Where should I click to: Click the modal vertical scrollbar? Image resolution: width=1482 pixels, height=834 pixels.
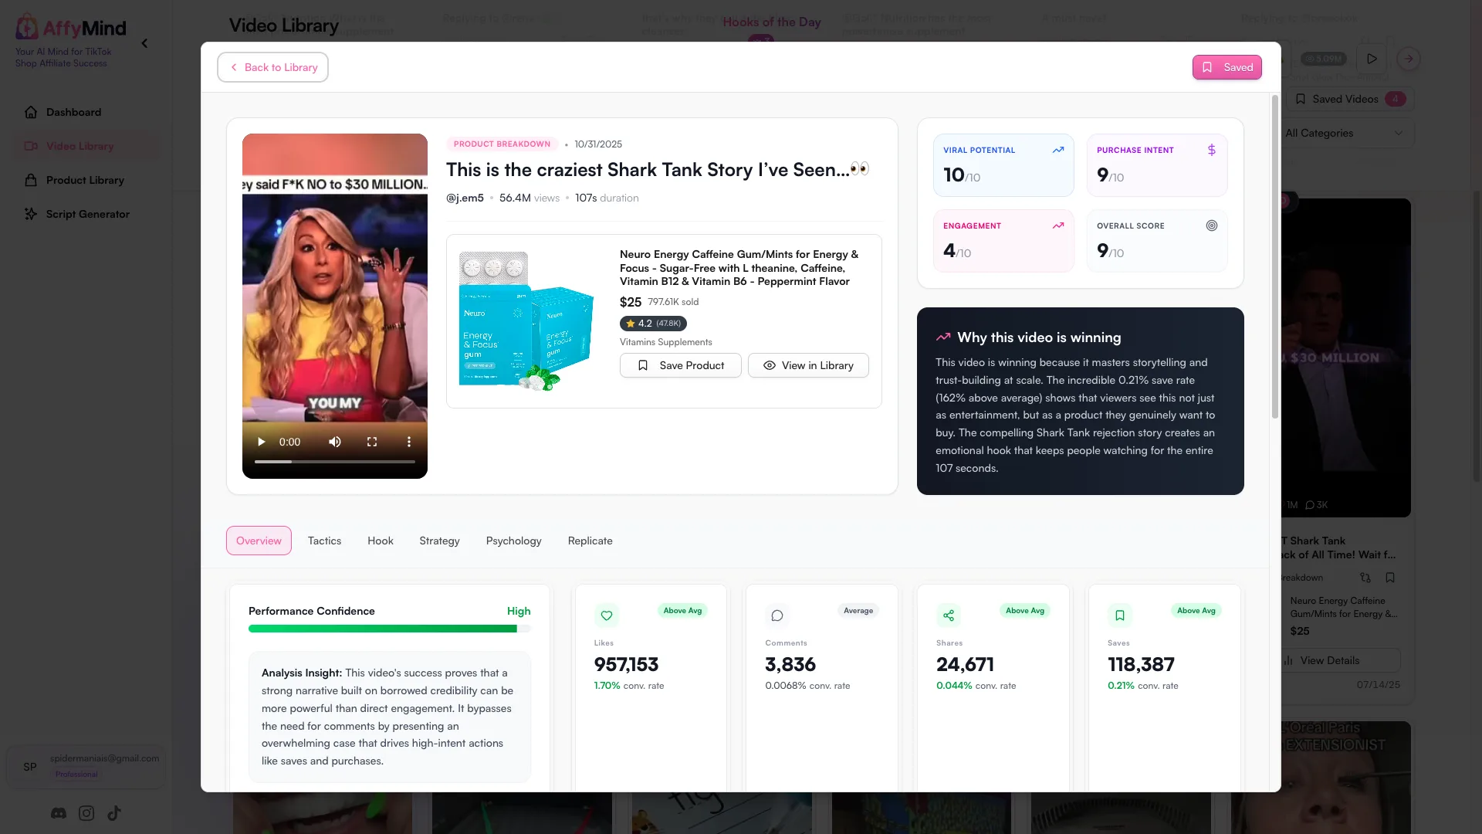(1274, 256)
